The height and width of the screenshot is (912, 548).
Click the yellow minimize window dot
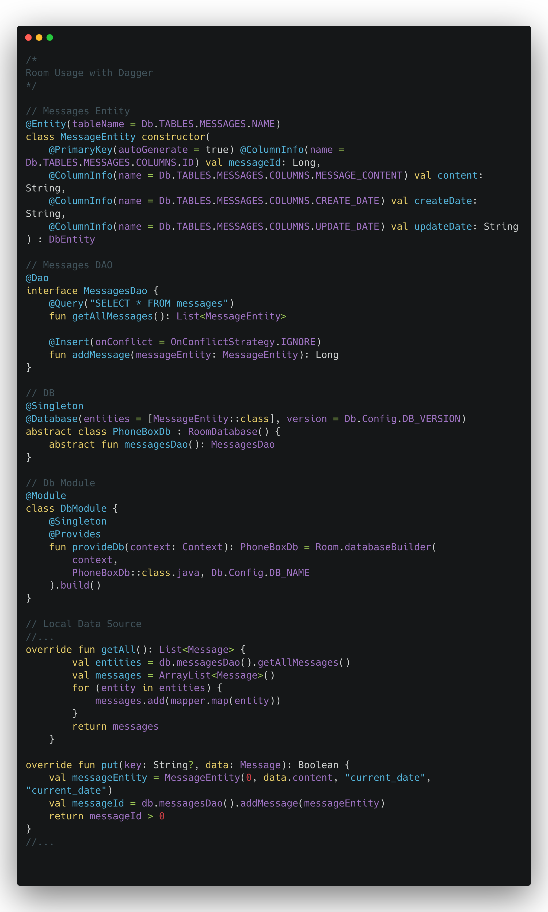[39, 37]
